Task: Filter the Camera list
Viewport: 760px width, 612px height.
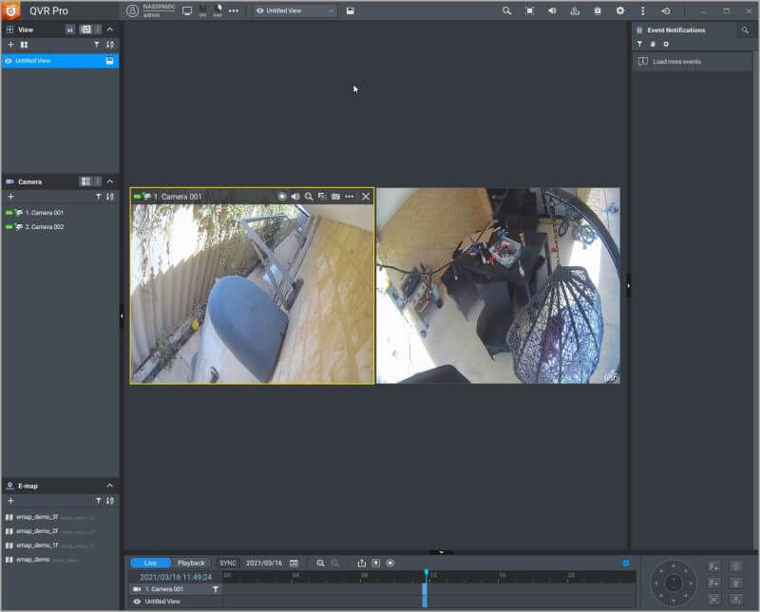Action: click(99, 197)
